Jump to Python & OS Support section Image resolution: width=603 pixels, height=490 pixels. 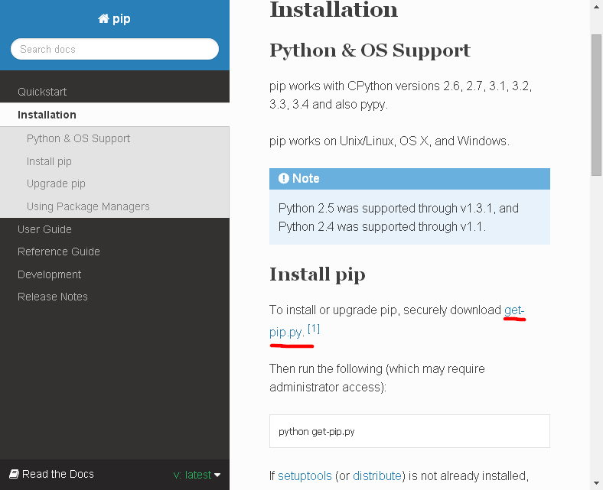click(79, 138)
